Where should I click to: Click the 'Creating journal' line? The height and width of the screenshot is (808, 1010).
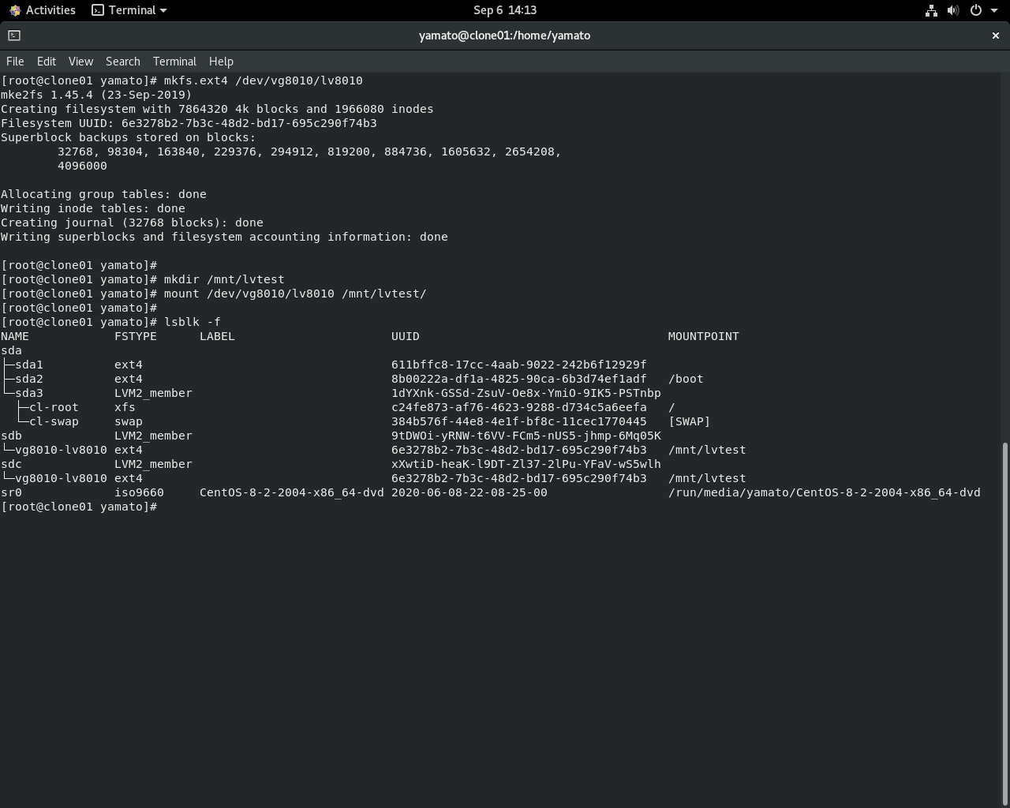(132, 223)
